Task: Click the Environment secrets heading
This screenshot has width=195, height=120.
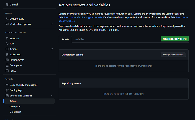Action: 72,55
